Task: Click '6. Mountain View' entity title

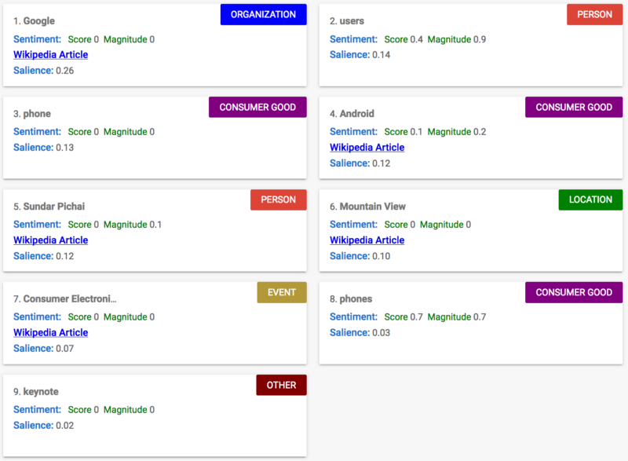Action: pyautogui.click(x=367, y=207)
